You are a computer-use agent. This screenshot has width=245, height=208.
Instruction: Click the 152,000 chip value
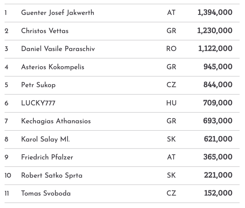[x=218, y=193]
